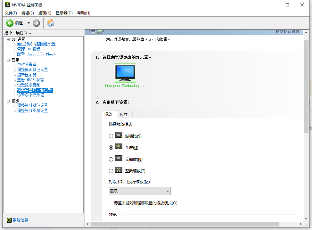
Task: Enable 覆盖由游戏和程序设置的缩放模式 checkbox
Action: 111,203
